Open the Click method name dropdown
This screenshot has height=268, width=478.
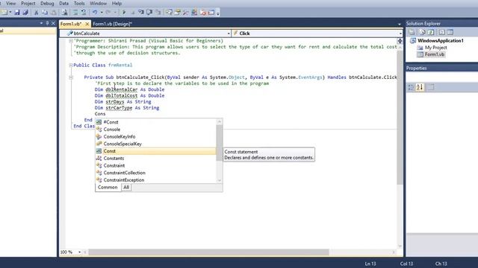[400, 33]
